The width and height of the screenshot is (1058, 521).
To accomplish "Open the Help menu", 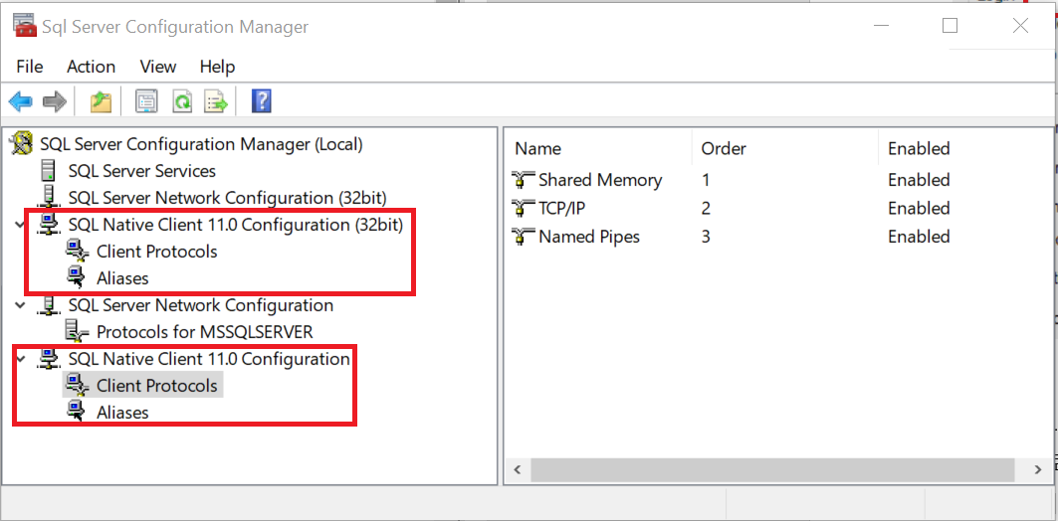I will [217, 67].
